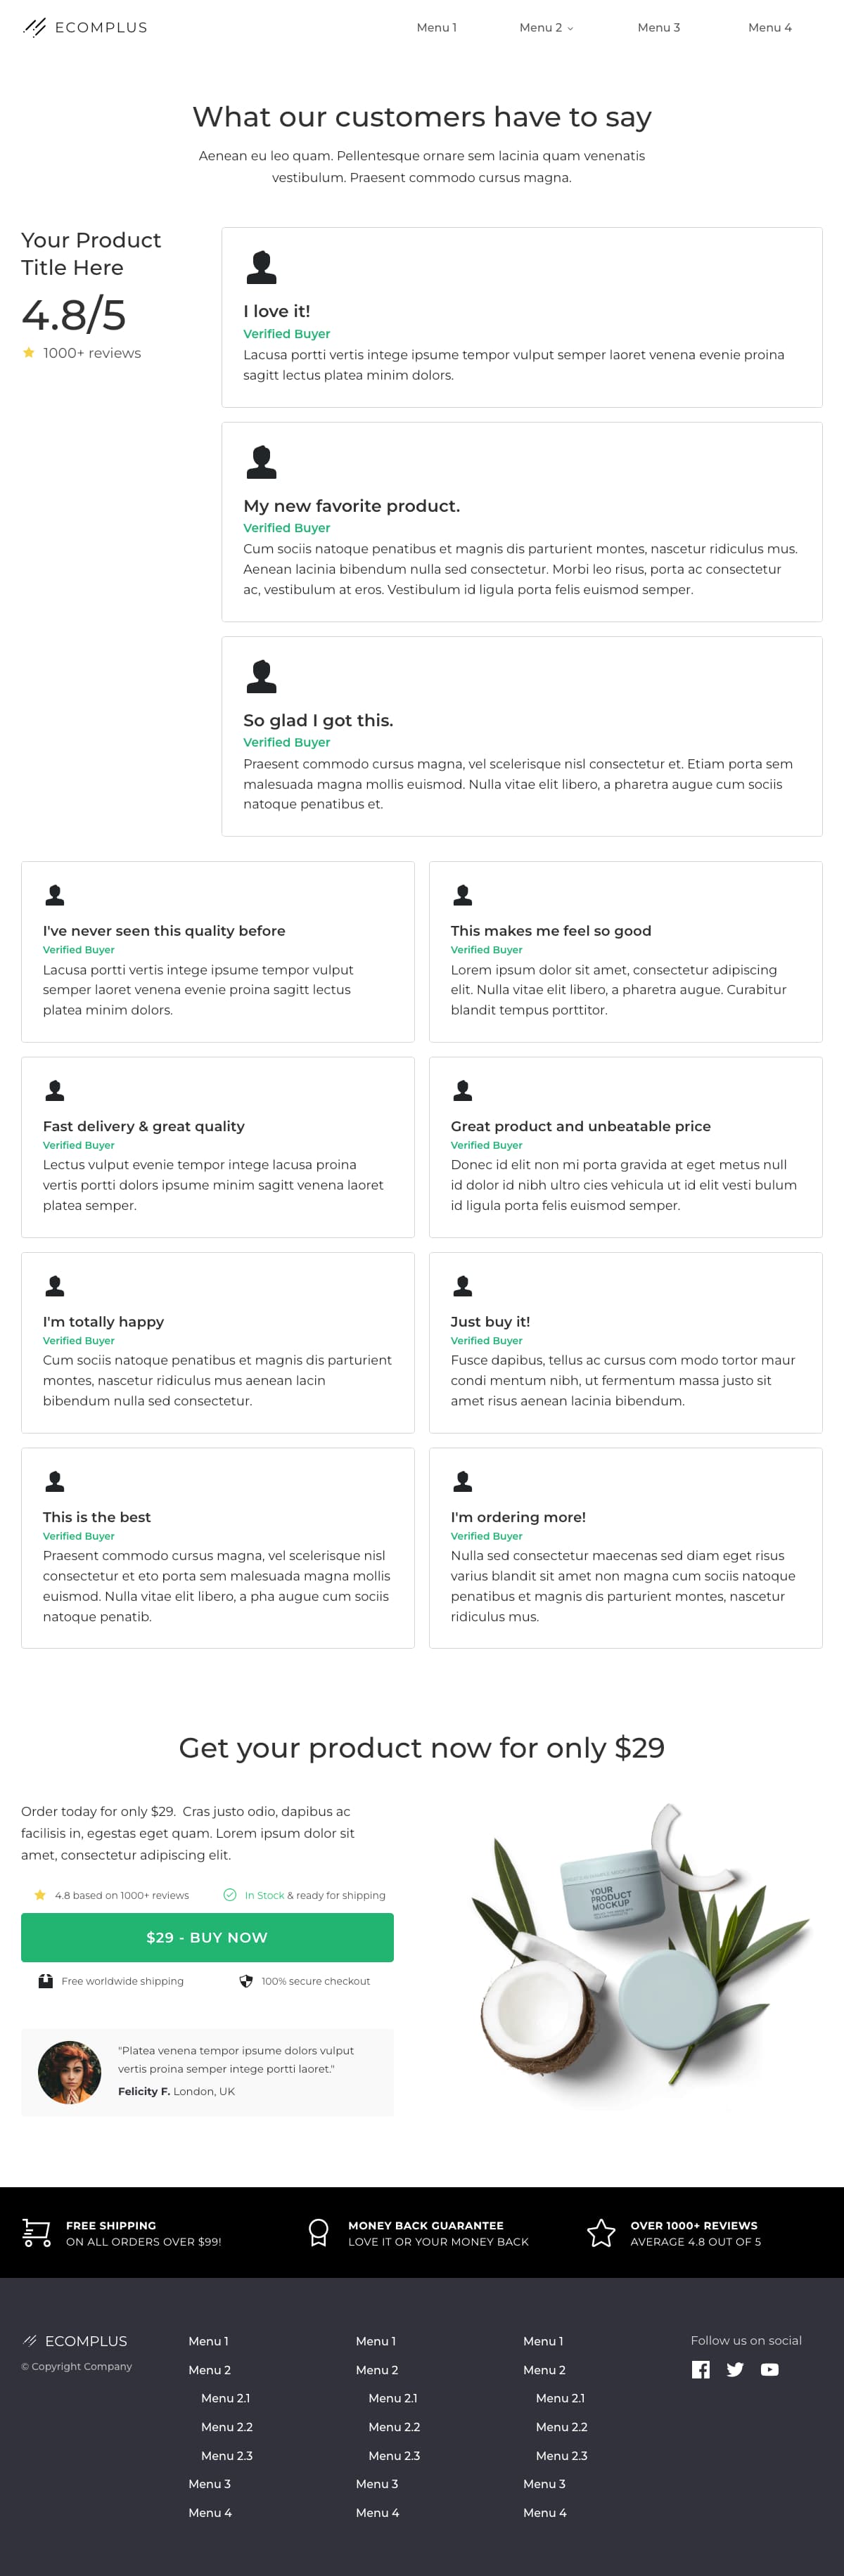Click avatar icon on "I love it!" review
The image size is (844, 2576).
coord(261,267)
